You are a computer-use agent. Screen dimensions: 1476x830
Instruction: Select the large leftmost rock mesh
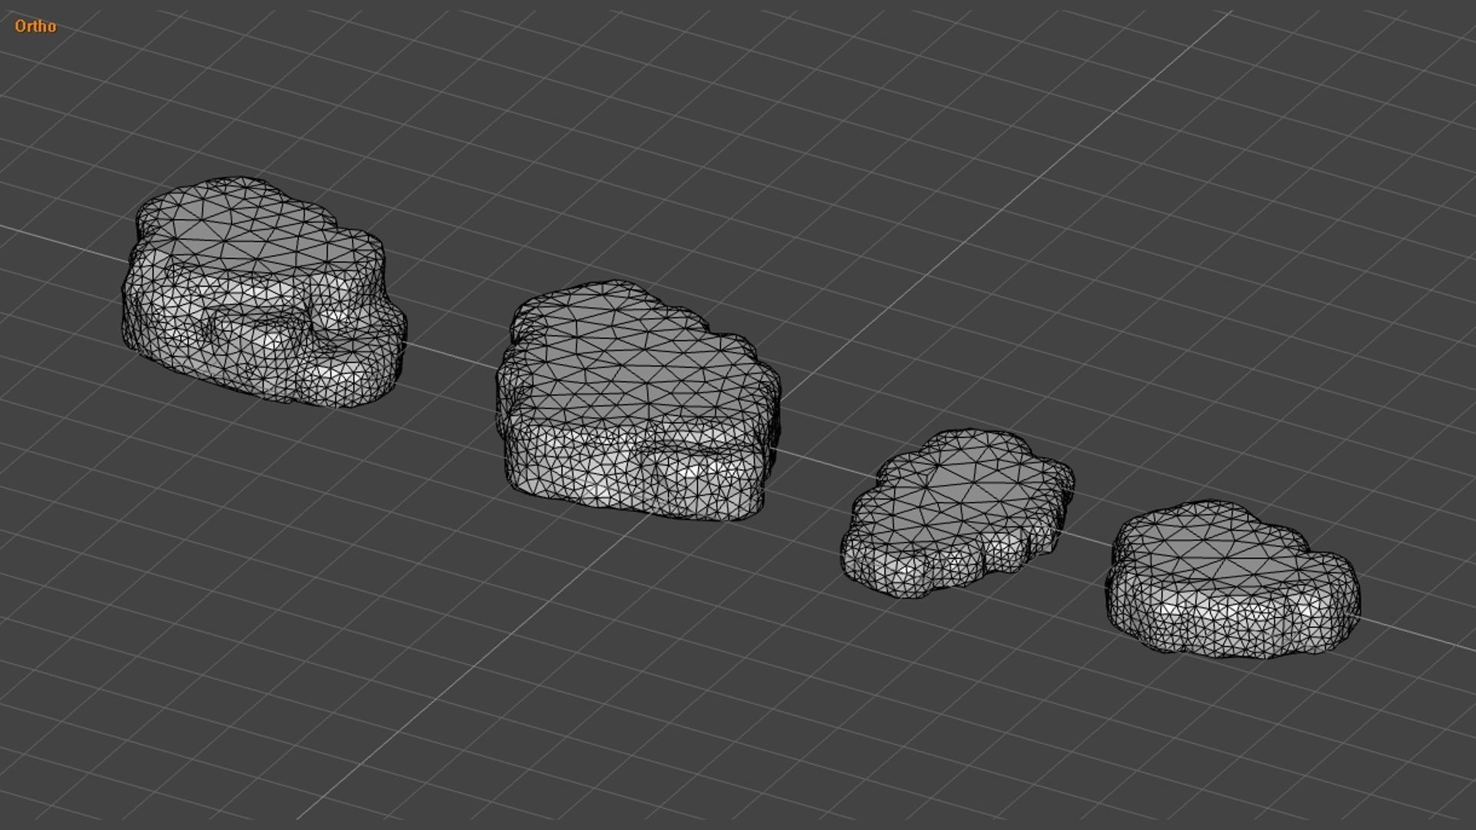[264, 292]
